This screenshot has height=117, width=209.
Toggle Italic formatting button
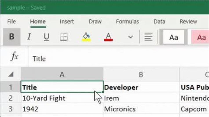pyautogui.click(x=29, y=37)
